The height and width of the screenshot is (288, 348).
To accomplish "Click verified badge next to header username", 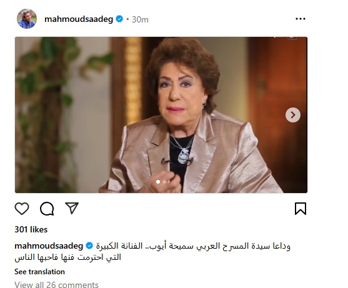I will pyautogui.click(x=119, y=19).
